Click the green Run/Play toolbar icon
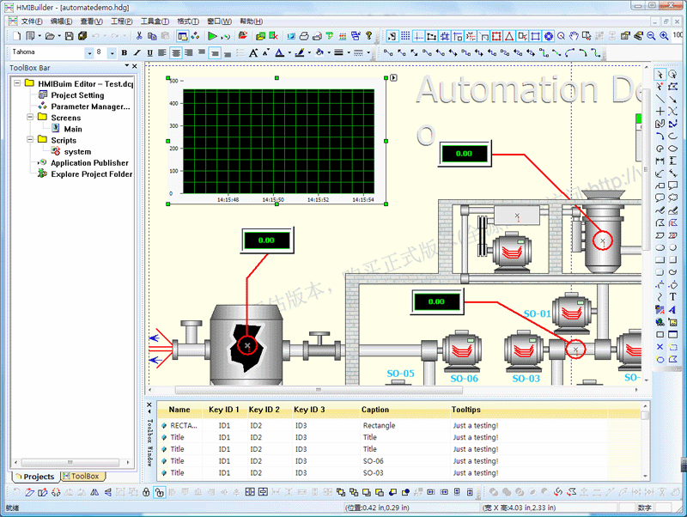The height and width of the screenshot is (517, 687). tap(212, 36)
